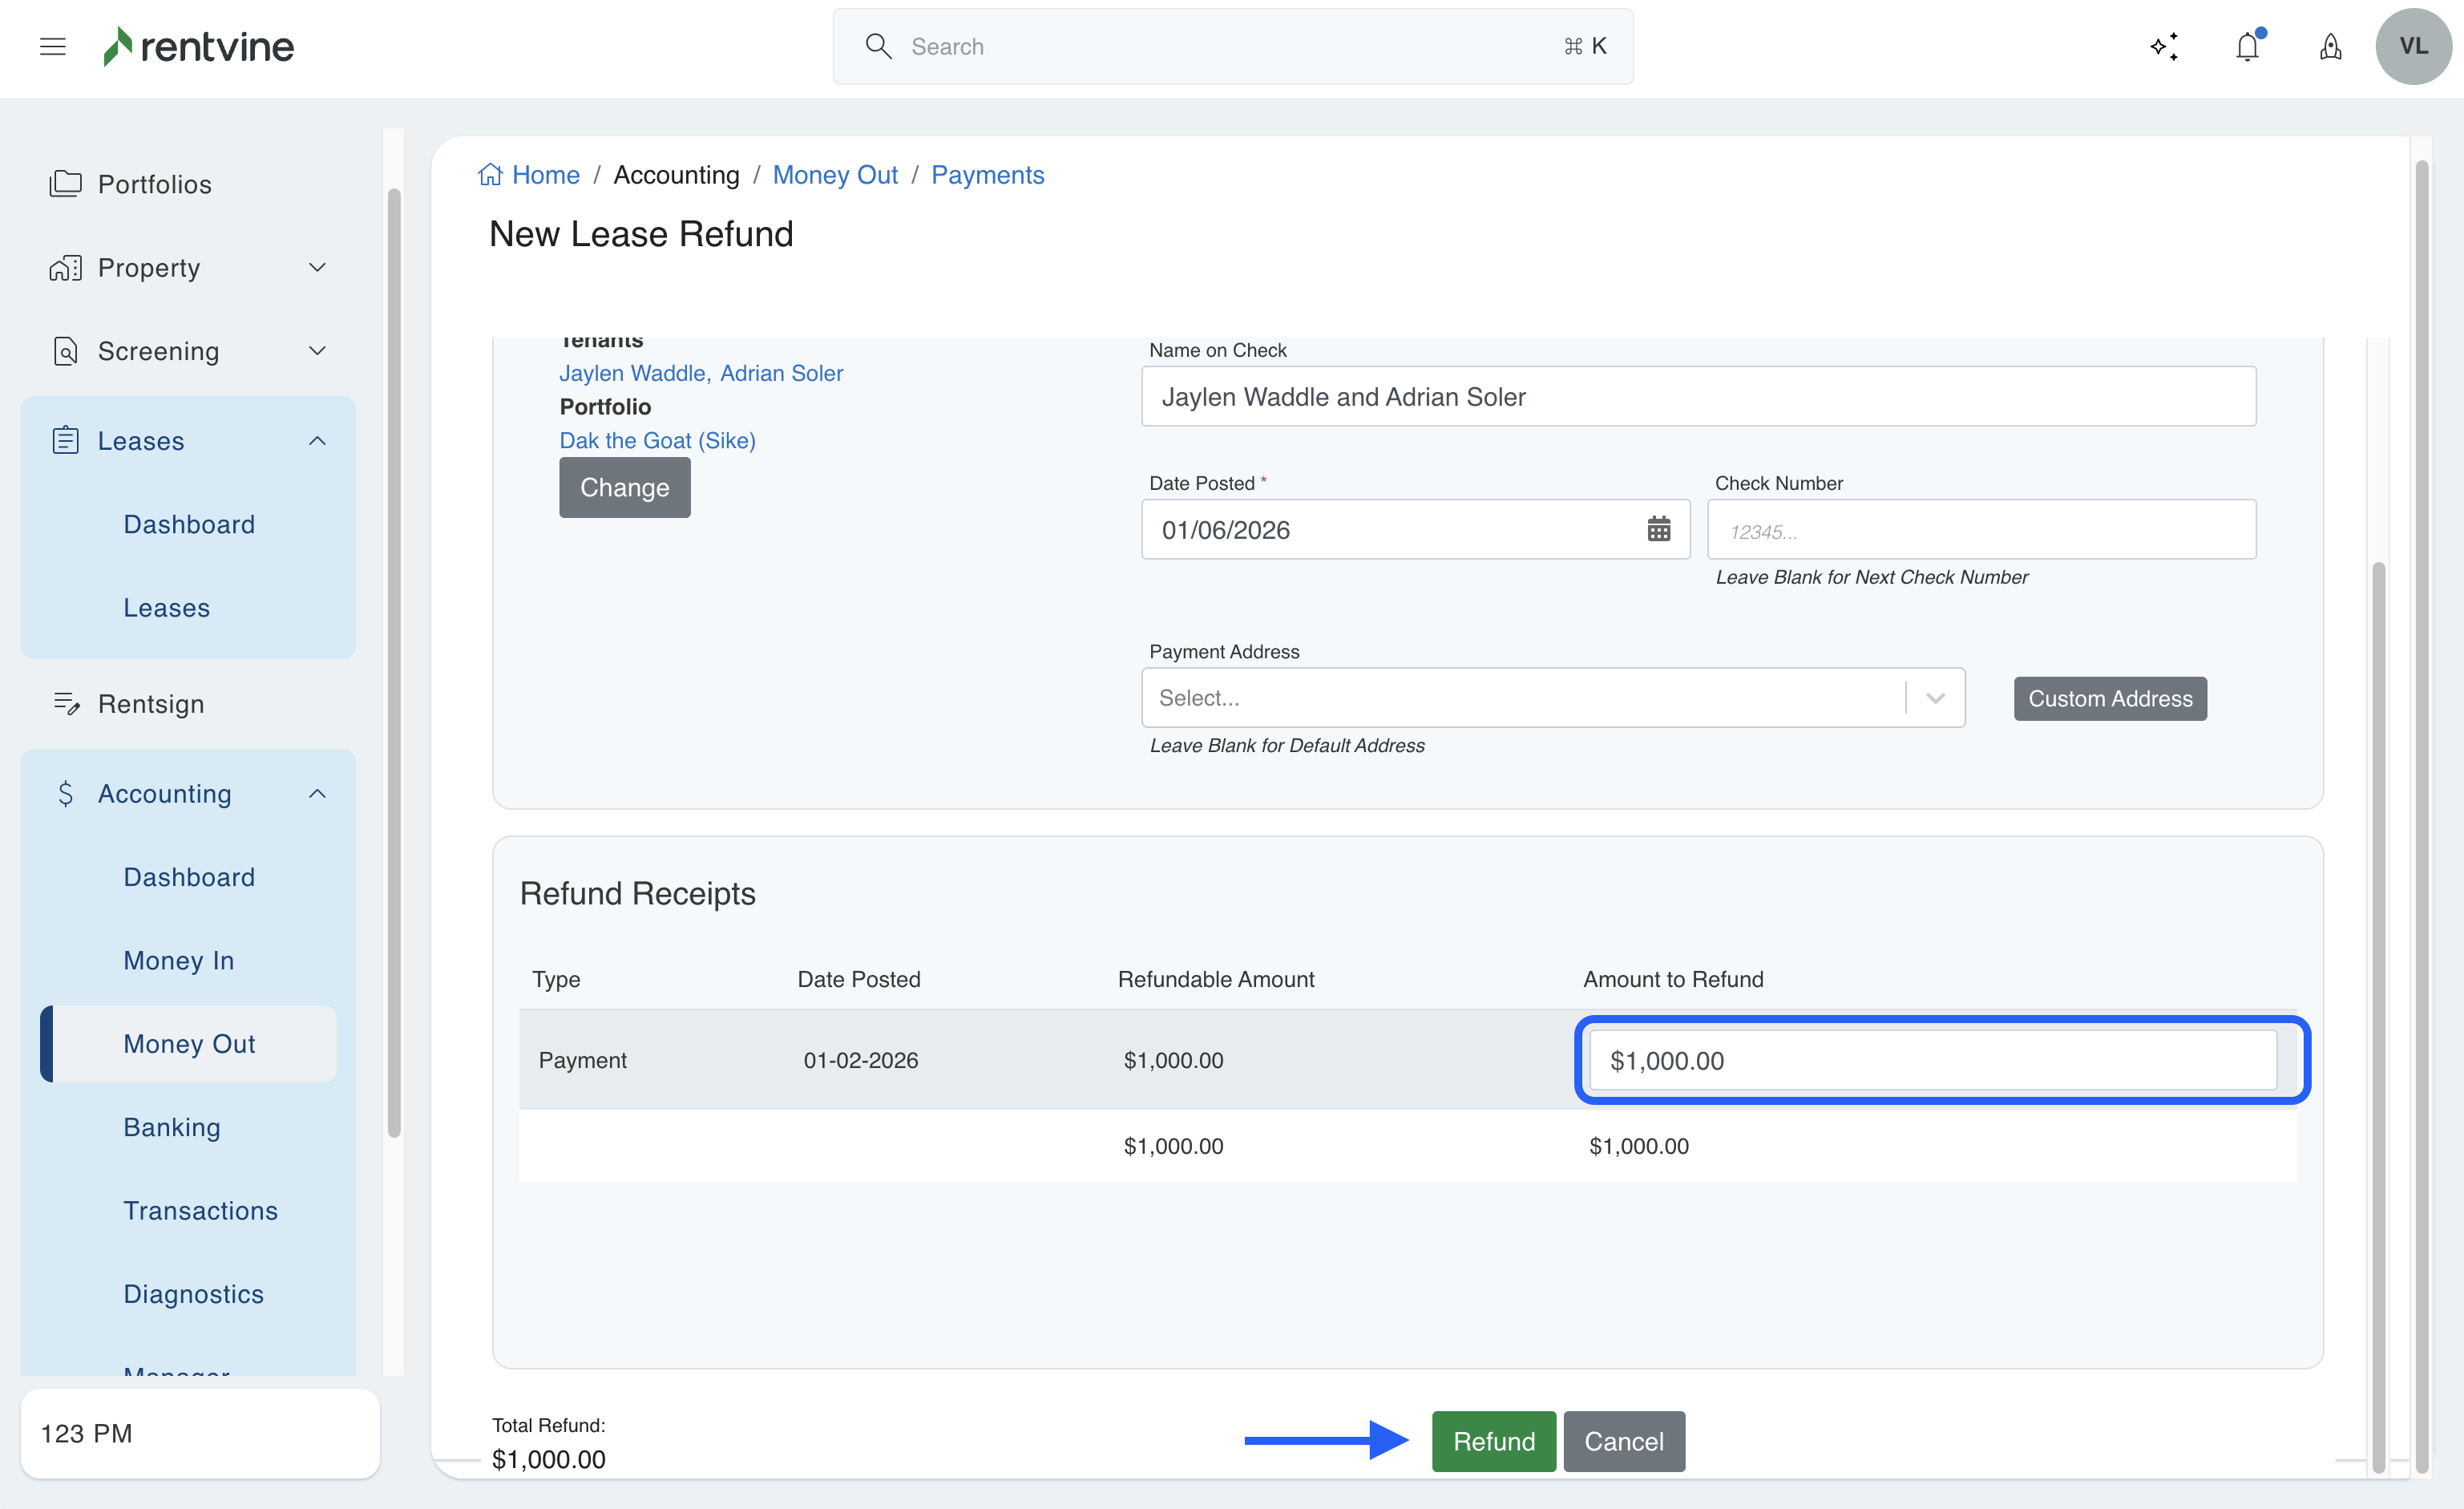Go to Banking in the sidebar
The height and width of the screenshot is (1509, 2464).
click(x=172, y=1127)
